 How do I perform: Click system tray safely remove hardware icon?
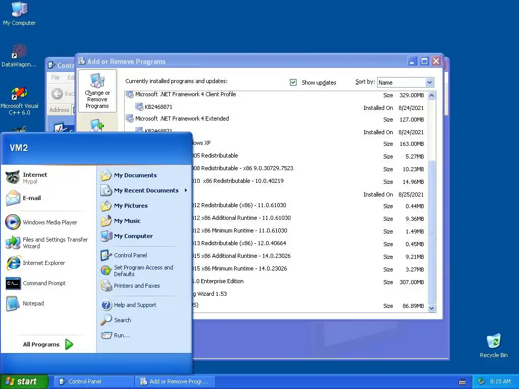tap(481, 381)
